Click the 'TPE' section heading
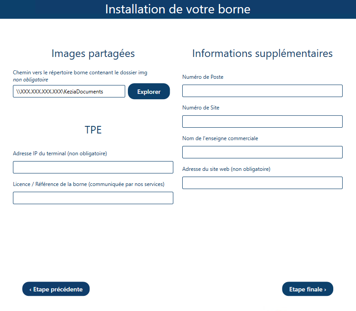The width and height of the screenshot is (356, 311). (x=93, y=130)
